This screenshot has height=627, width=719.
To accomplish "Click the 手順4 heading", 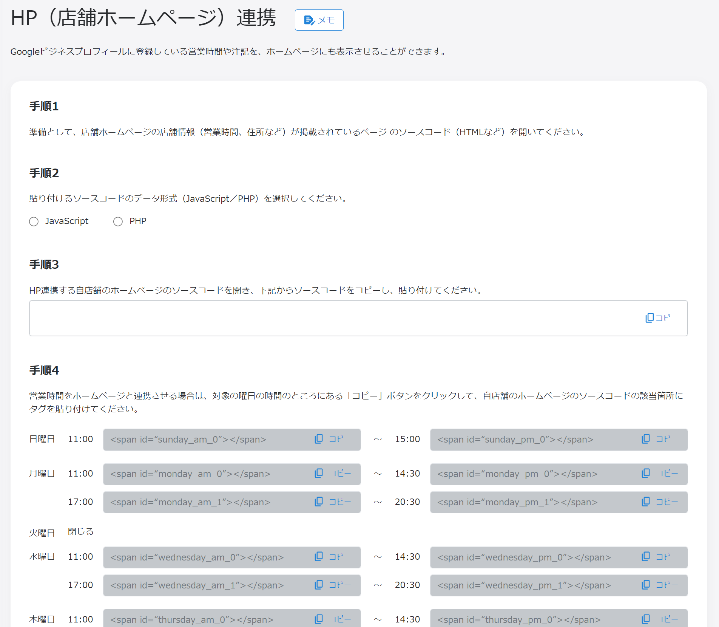I will tap(44, 370).
